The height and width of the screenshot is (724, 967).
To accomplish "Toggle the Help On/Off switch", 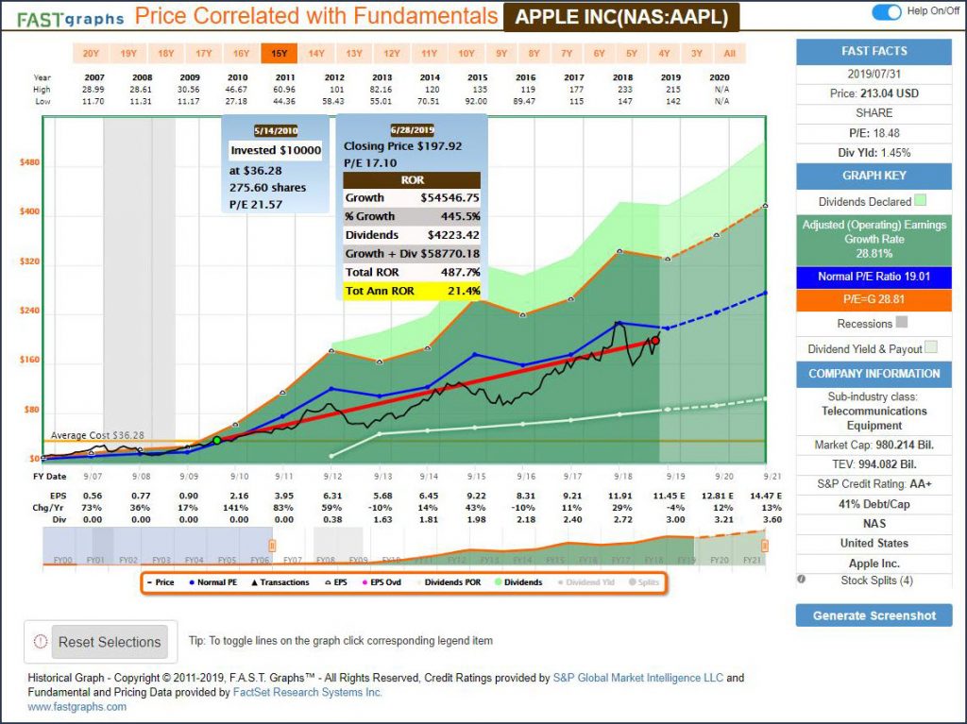I will click(887, 11).
